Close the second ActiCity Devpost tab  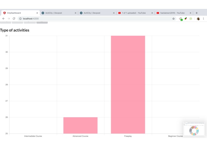tap(114, 13)
